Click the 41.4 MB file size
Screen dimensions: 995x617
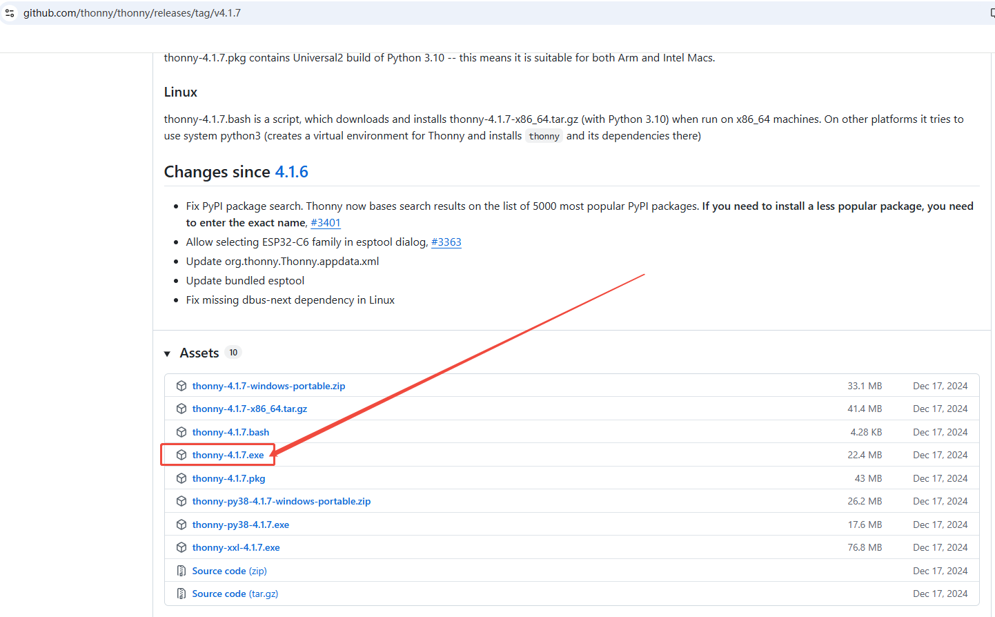(x=865, y=409)
